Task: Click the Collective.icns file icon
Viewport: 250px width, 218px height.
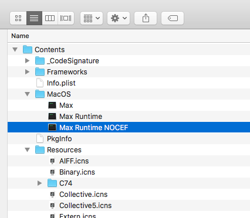Action: [52, 195]
